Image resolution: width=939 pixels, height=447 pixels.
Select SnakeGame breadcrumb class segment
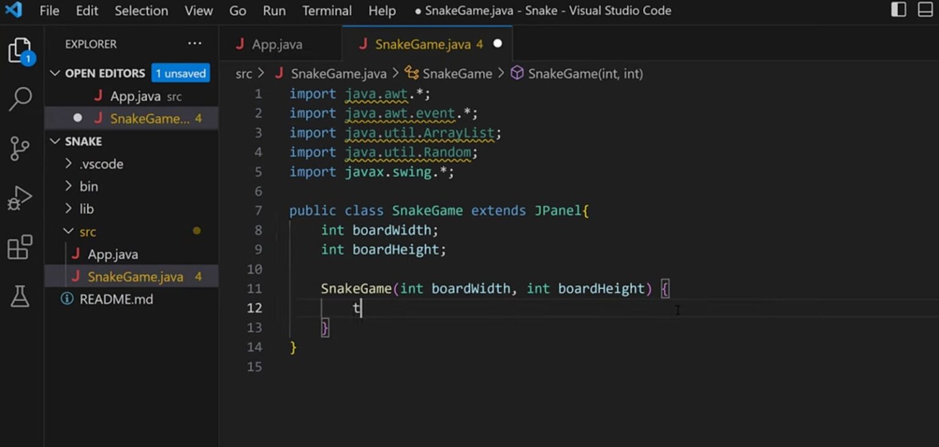(x=457, y=74)
